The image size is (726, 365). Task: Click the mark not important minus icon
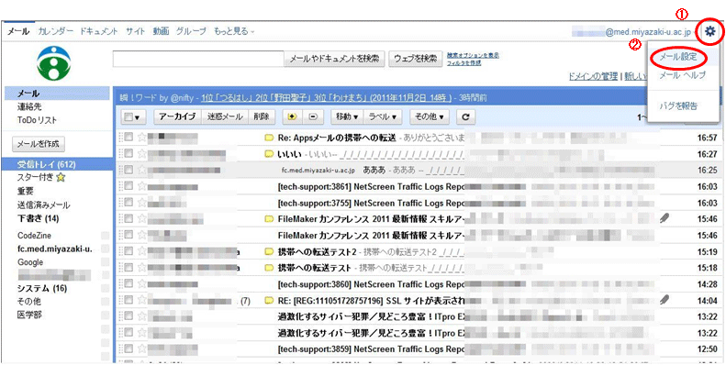pos(313,117)
